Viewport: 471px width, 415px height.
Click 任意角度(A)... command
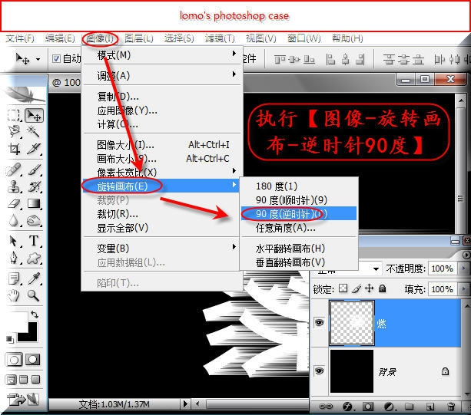pos(299,228)
